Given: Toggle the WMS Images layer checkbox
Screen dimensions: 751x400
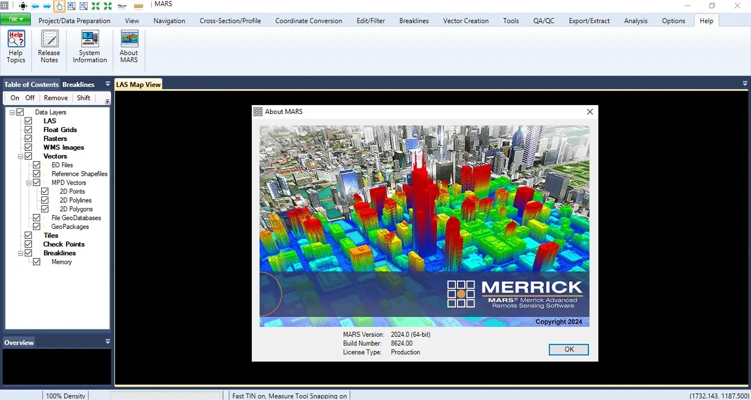Looking at the screenshot, I should 28,147.
